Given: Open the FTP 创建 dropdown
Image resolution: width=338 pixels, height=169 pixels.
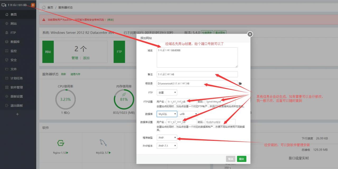Looking at the screenshot, I should tap(167, 93).
